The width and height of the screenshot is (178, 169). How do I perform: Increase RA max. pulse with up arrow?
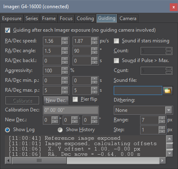coord(65,88)
